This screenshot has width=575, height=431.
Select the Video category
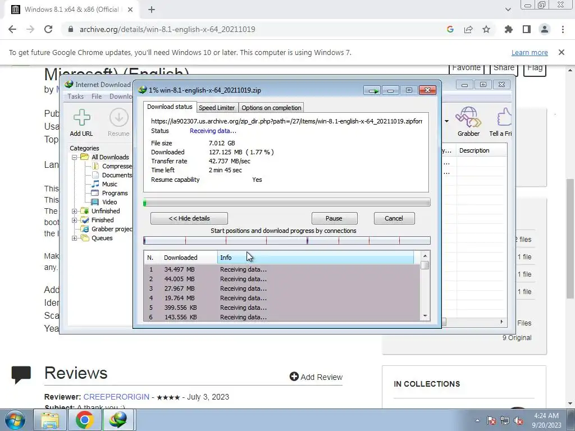pyautogui.click(x=104, y=202)
